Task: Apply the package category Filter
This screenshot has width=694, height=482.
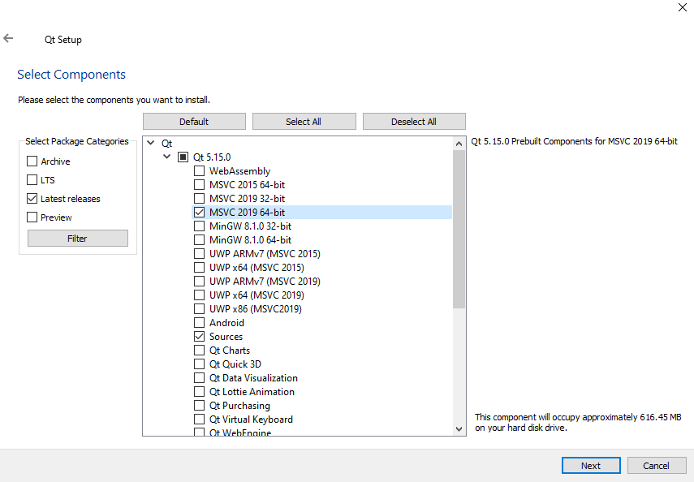Action: click(77, 238)
